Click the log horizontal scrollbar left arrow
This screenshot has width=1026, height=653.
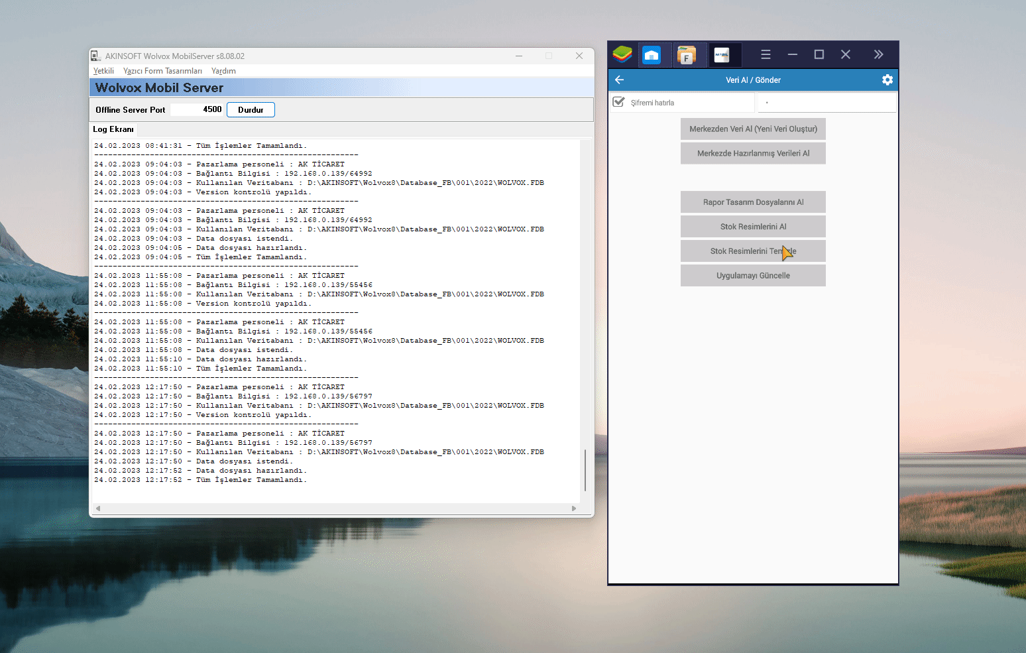coord(98,508)
